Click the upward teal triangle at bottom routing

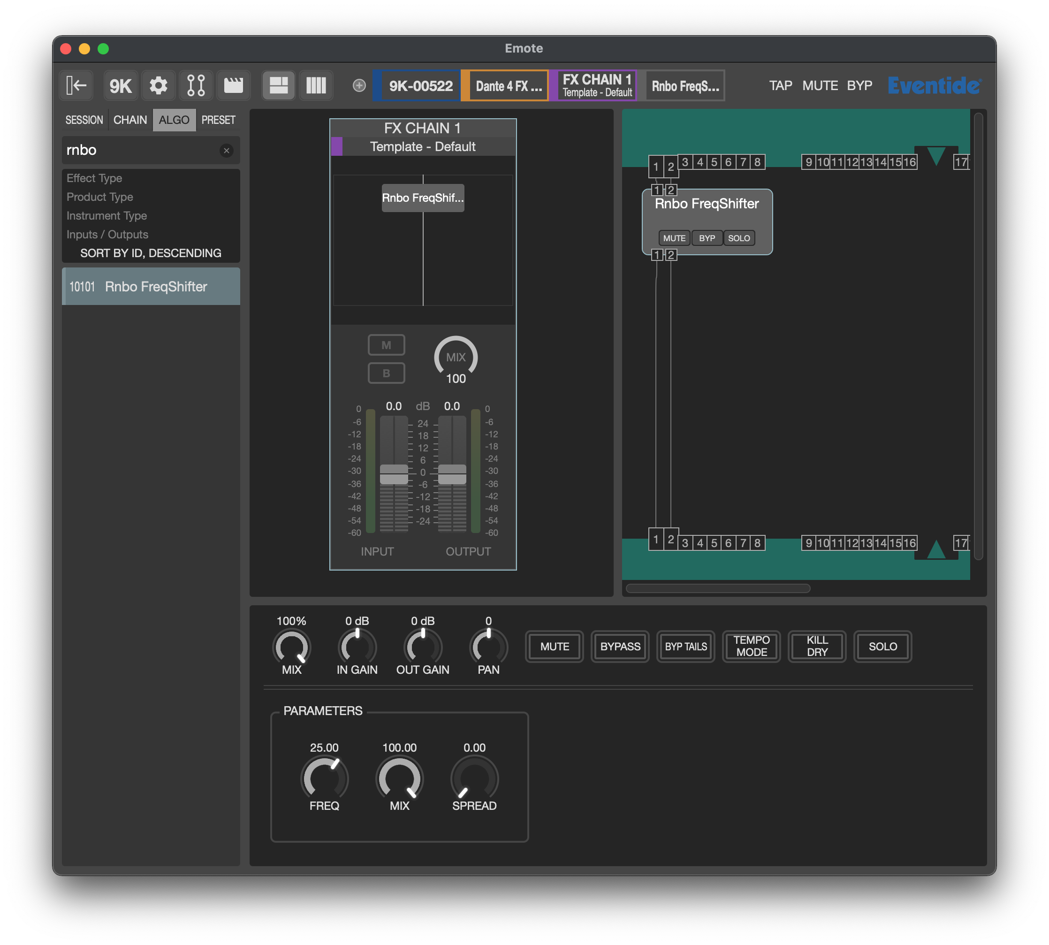pyautogui.click(x=936, y=549)
